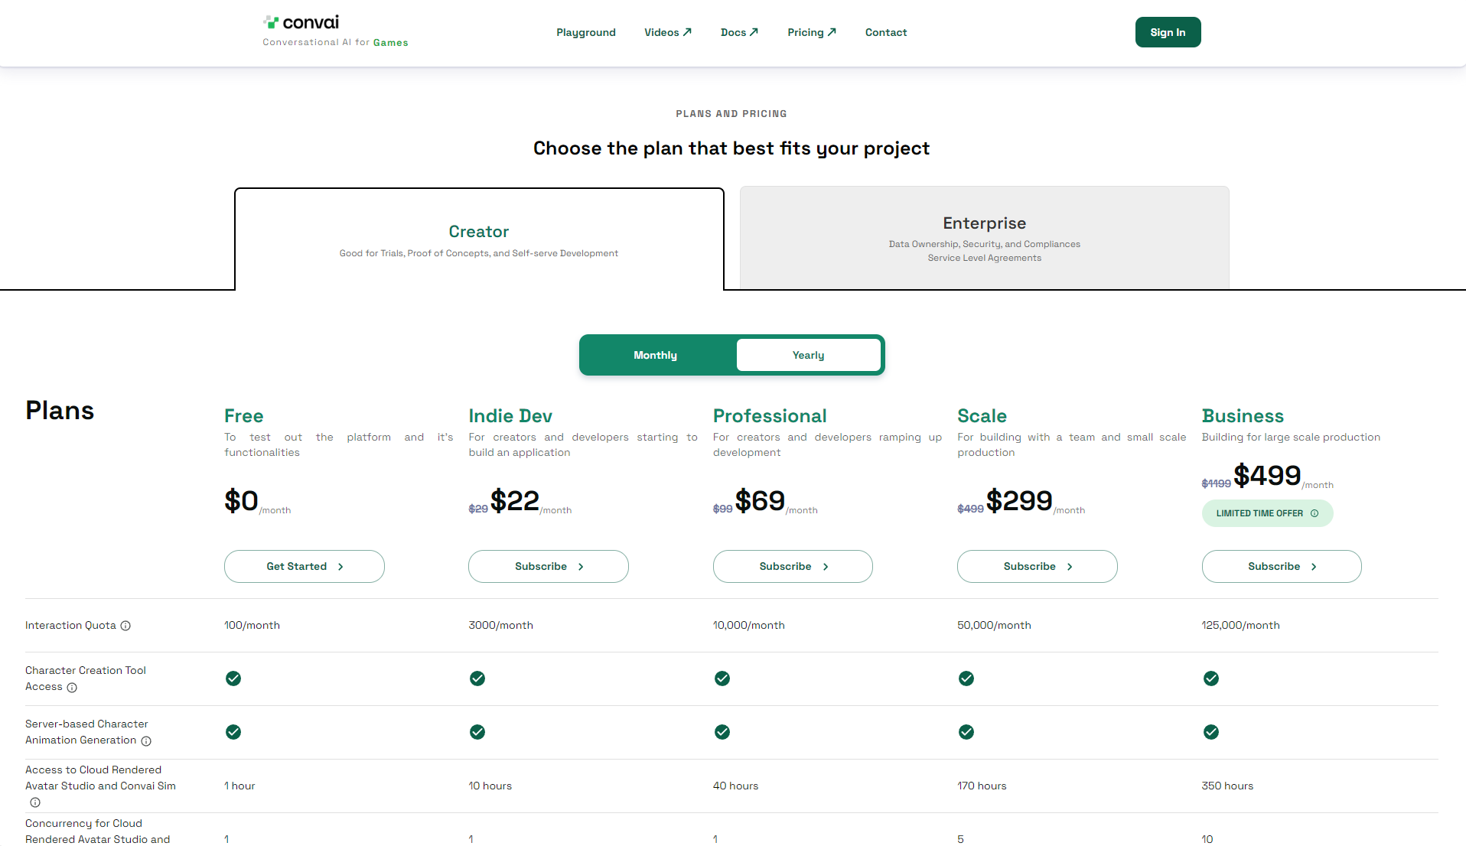Open the Videos external link

point(667,32)
